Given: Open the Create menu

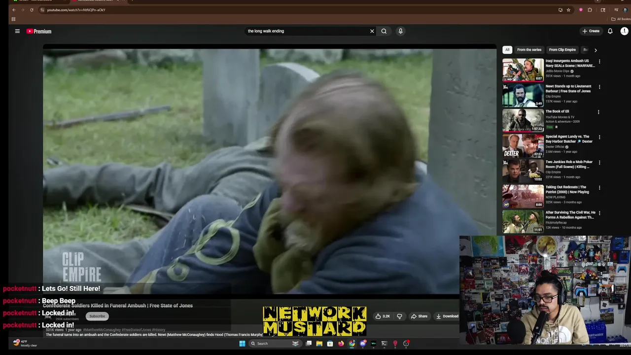Looking at the screenshot, I should point(591,31).
